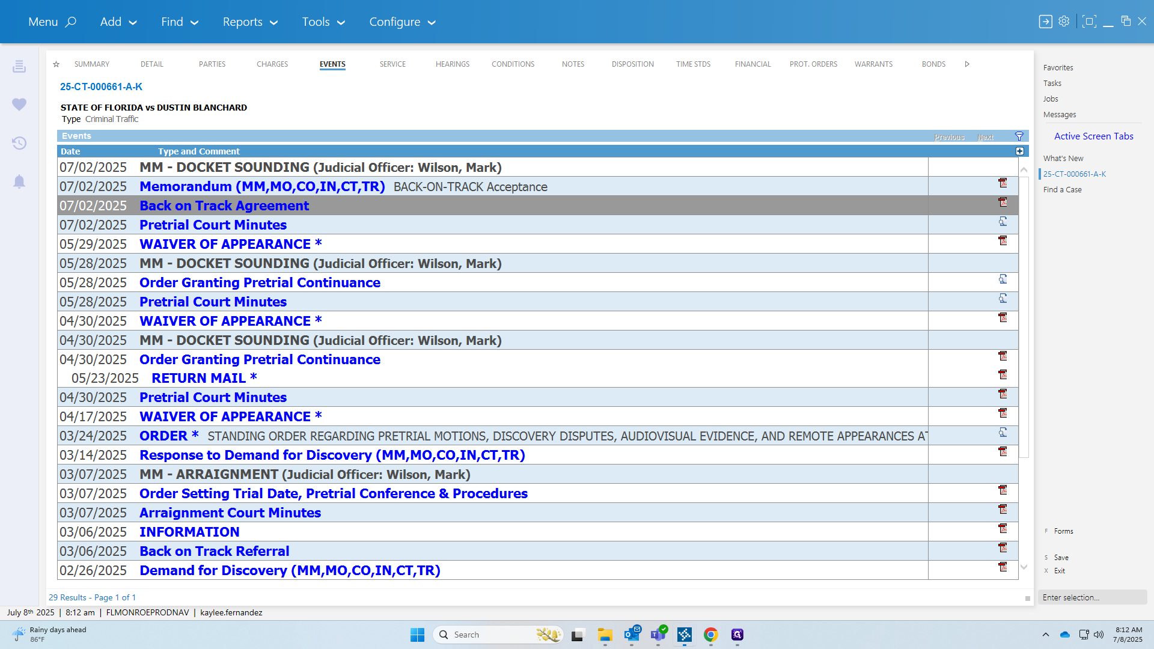The image size is (1154, 649).
Task: Click the Menu search button
Action: [52, 22]
